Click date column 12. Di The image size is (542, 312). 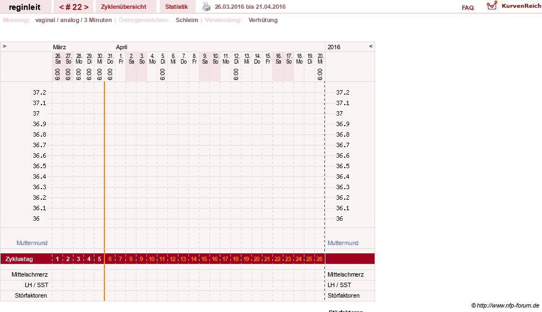coord(236,59)
